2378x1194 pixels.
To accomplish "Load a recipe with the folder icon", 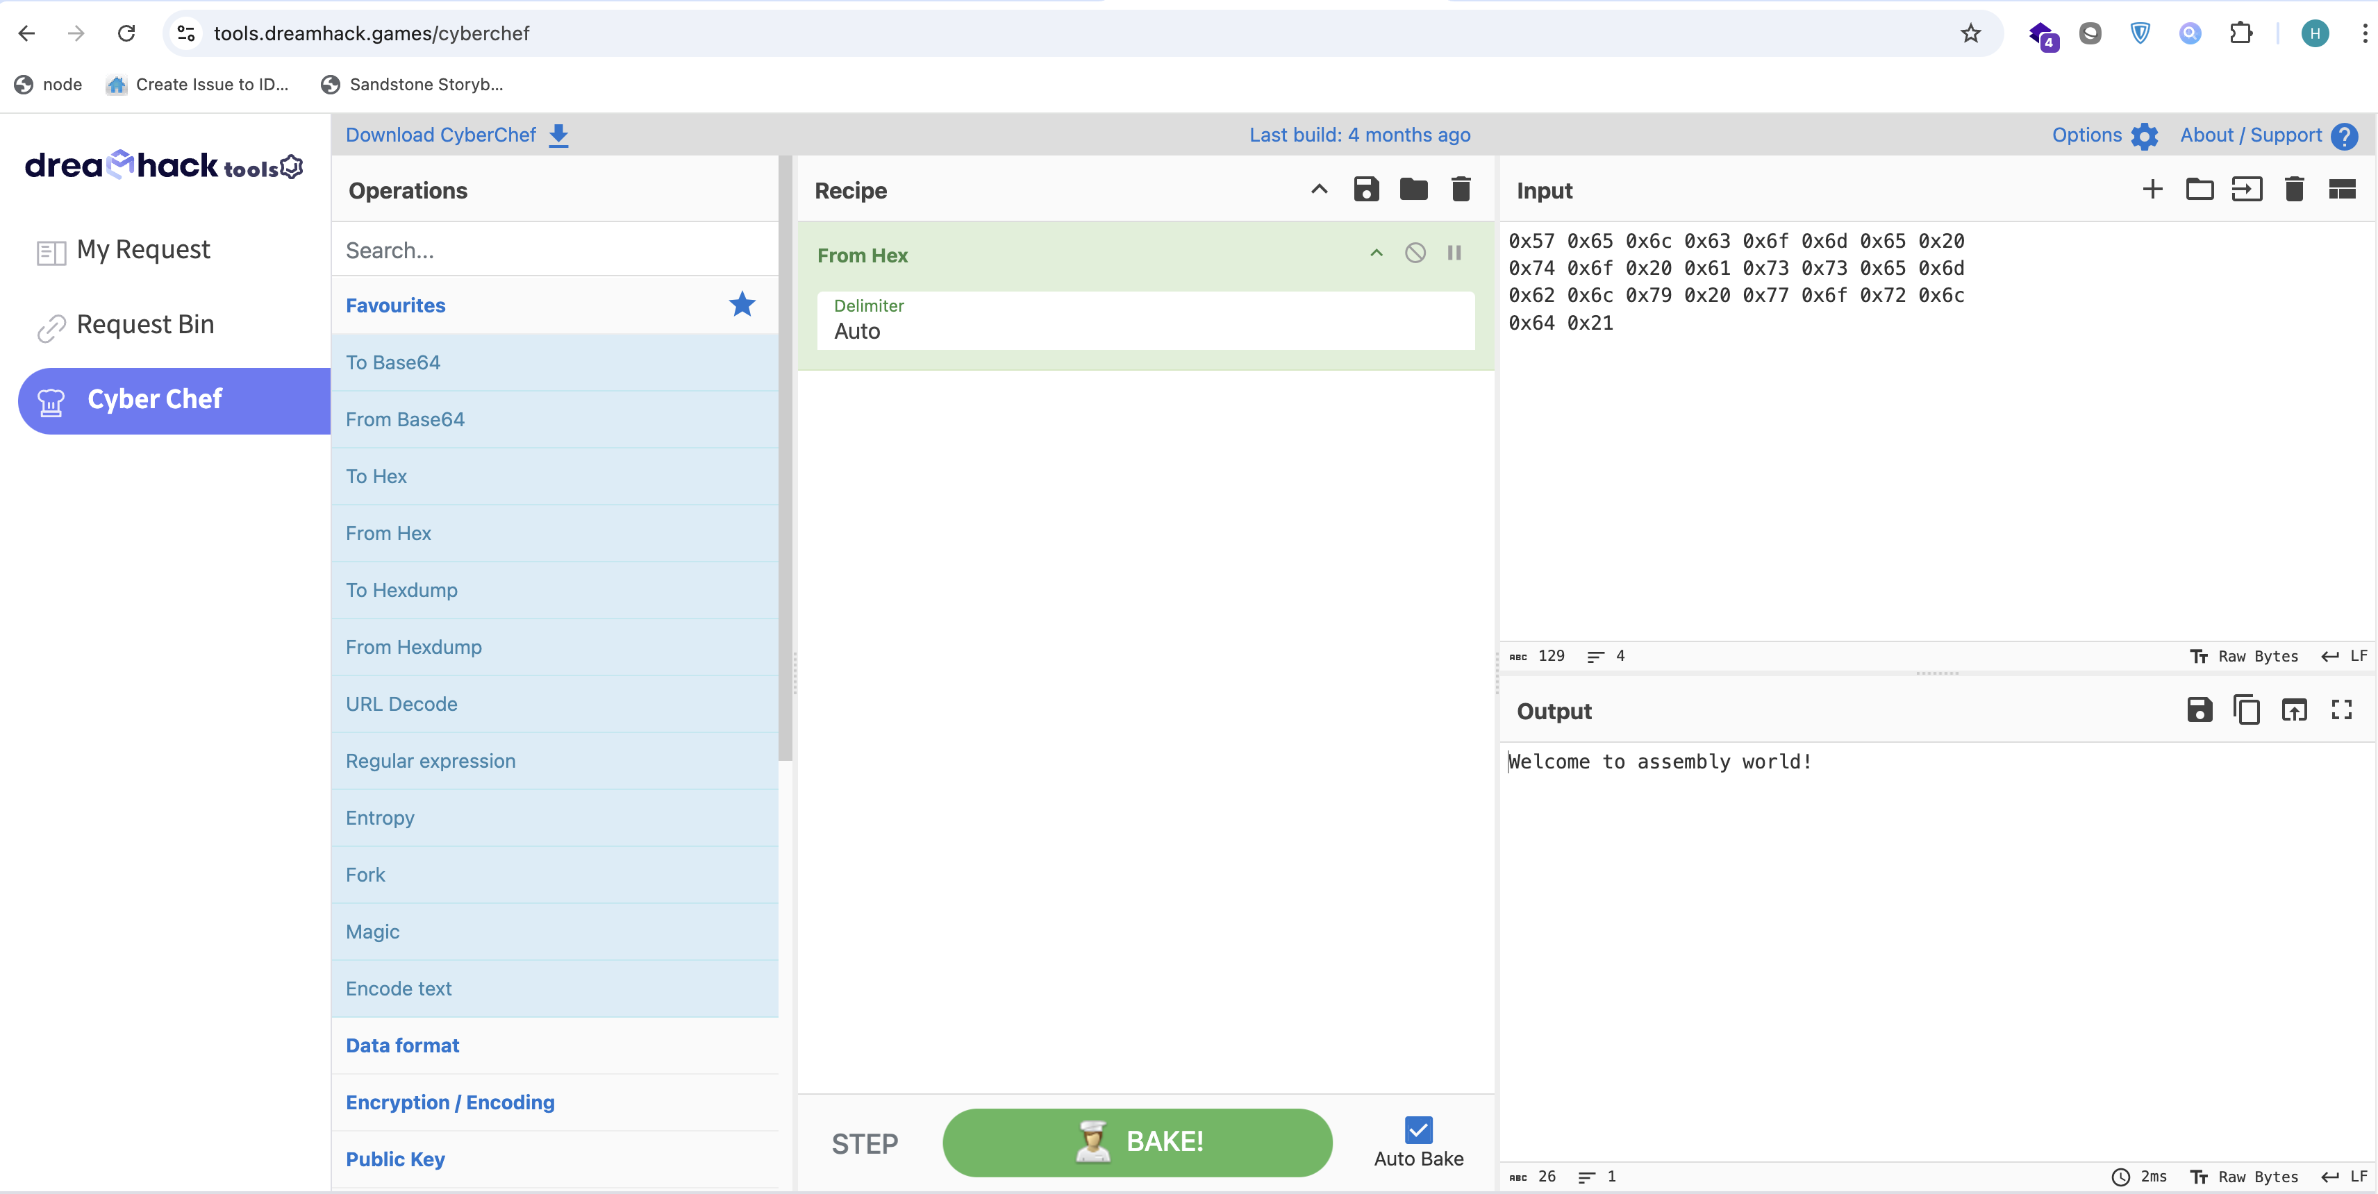I will coord(1413,189).
